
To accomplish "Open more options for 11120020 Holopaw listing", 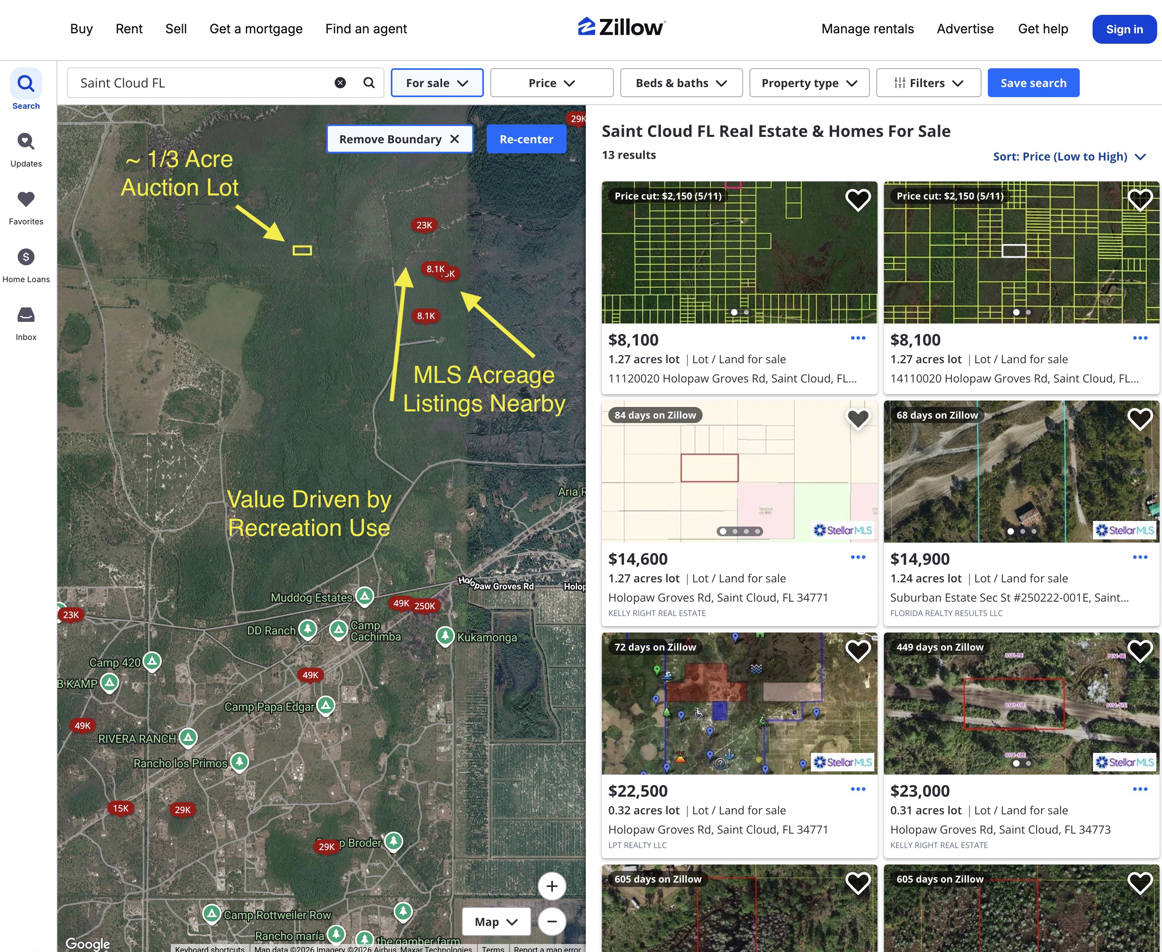I will [x=858, y=338].
